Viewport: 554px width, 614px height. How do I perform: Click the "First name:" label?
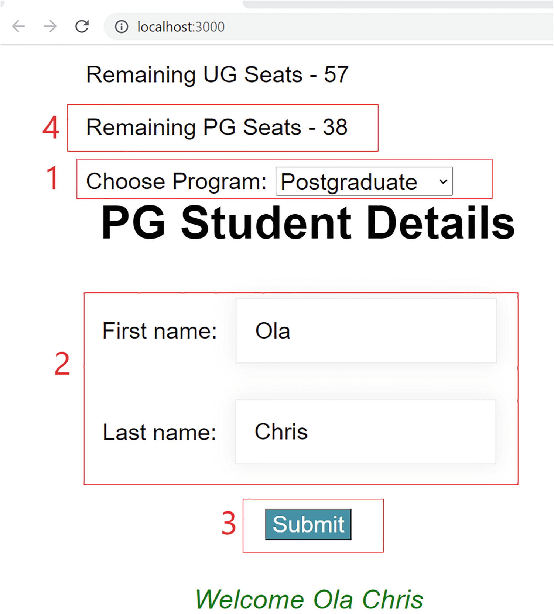(160, 331)
